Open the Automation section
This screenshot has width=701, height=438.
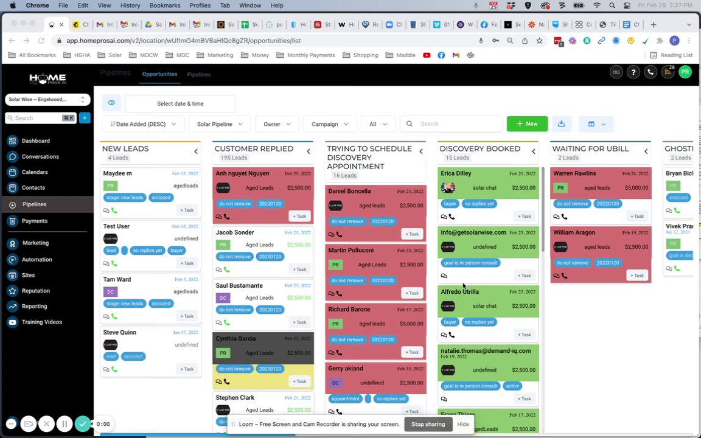click(x=37, y=259)
